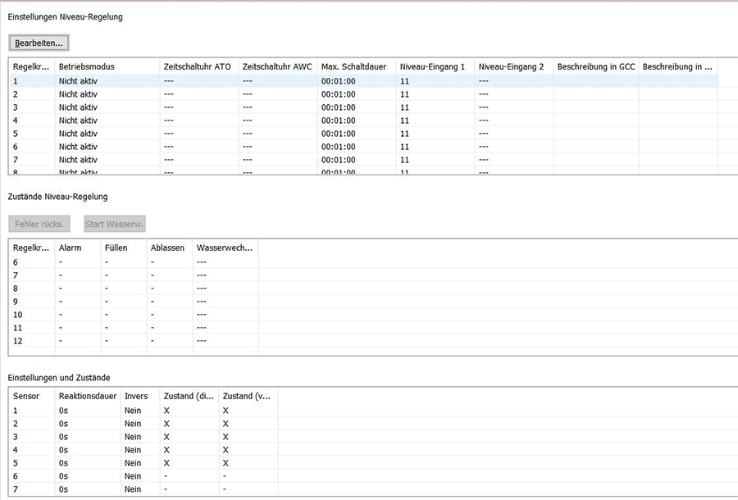Click the Start Wasserw. button
This screenshot has height=500, width=738.
point(115,224)
